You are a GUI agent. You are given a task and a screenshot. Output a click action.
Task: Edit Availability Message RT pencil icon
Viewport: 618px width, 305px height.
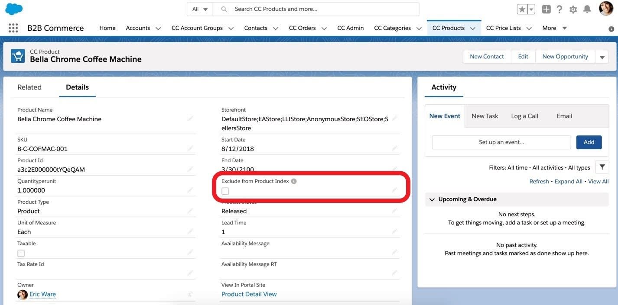(394, 273)
